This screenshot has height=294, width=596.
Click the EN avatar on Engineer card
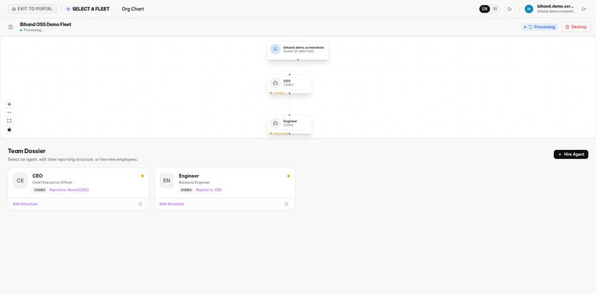point(166,180)
